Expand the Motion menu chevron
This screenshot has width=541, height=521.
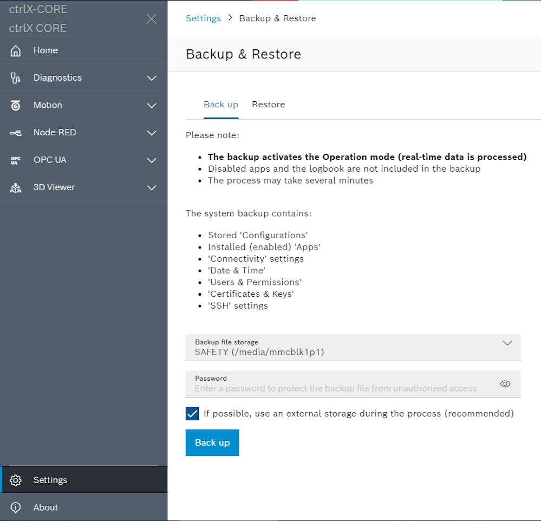pyautogui.click(x=152, y=106)
